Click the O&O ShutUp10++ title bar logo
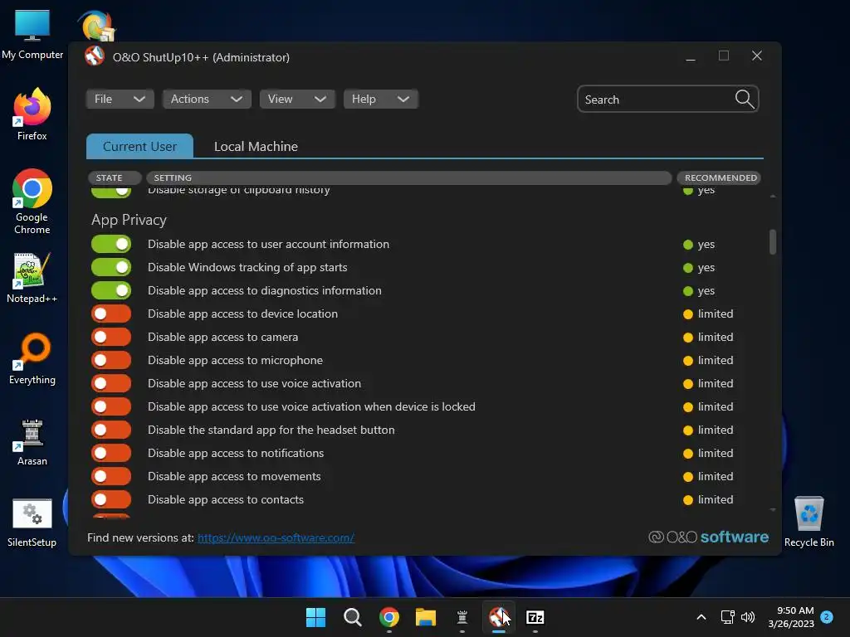Image resolution: width=850 pixels, height=637 pixels. [x=95, y=56]
